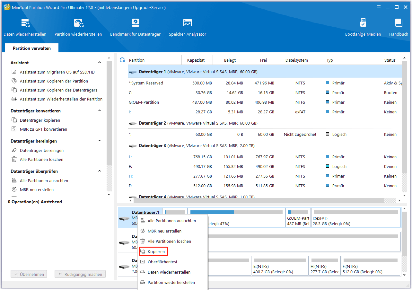Click Alle Partitionen ausrichten icon in sidebar
The height and width of the screenshot is (290, 412).
coord(14,180)
